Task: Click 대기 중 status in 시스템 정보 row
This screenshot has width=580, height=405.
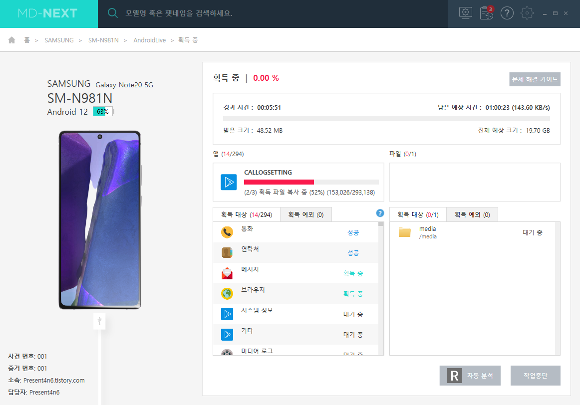Action: pyautogui.click(x=353, y=314)
